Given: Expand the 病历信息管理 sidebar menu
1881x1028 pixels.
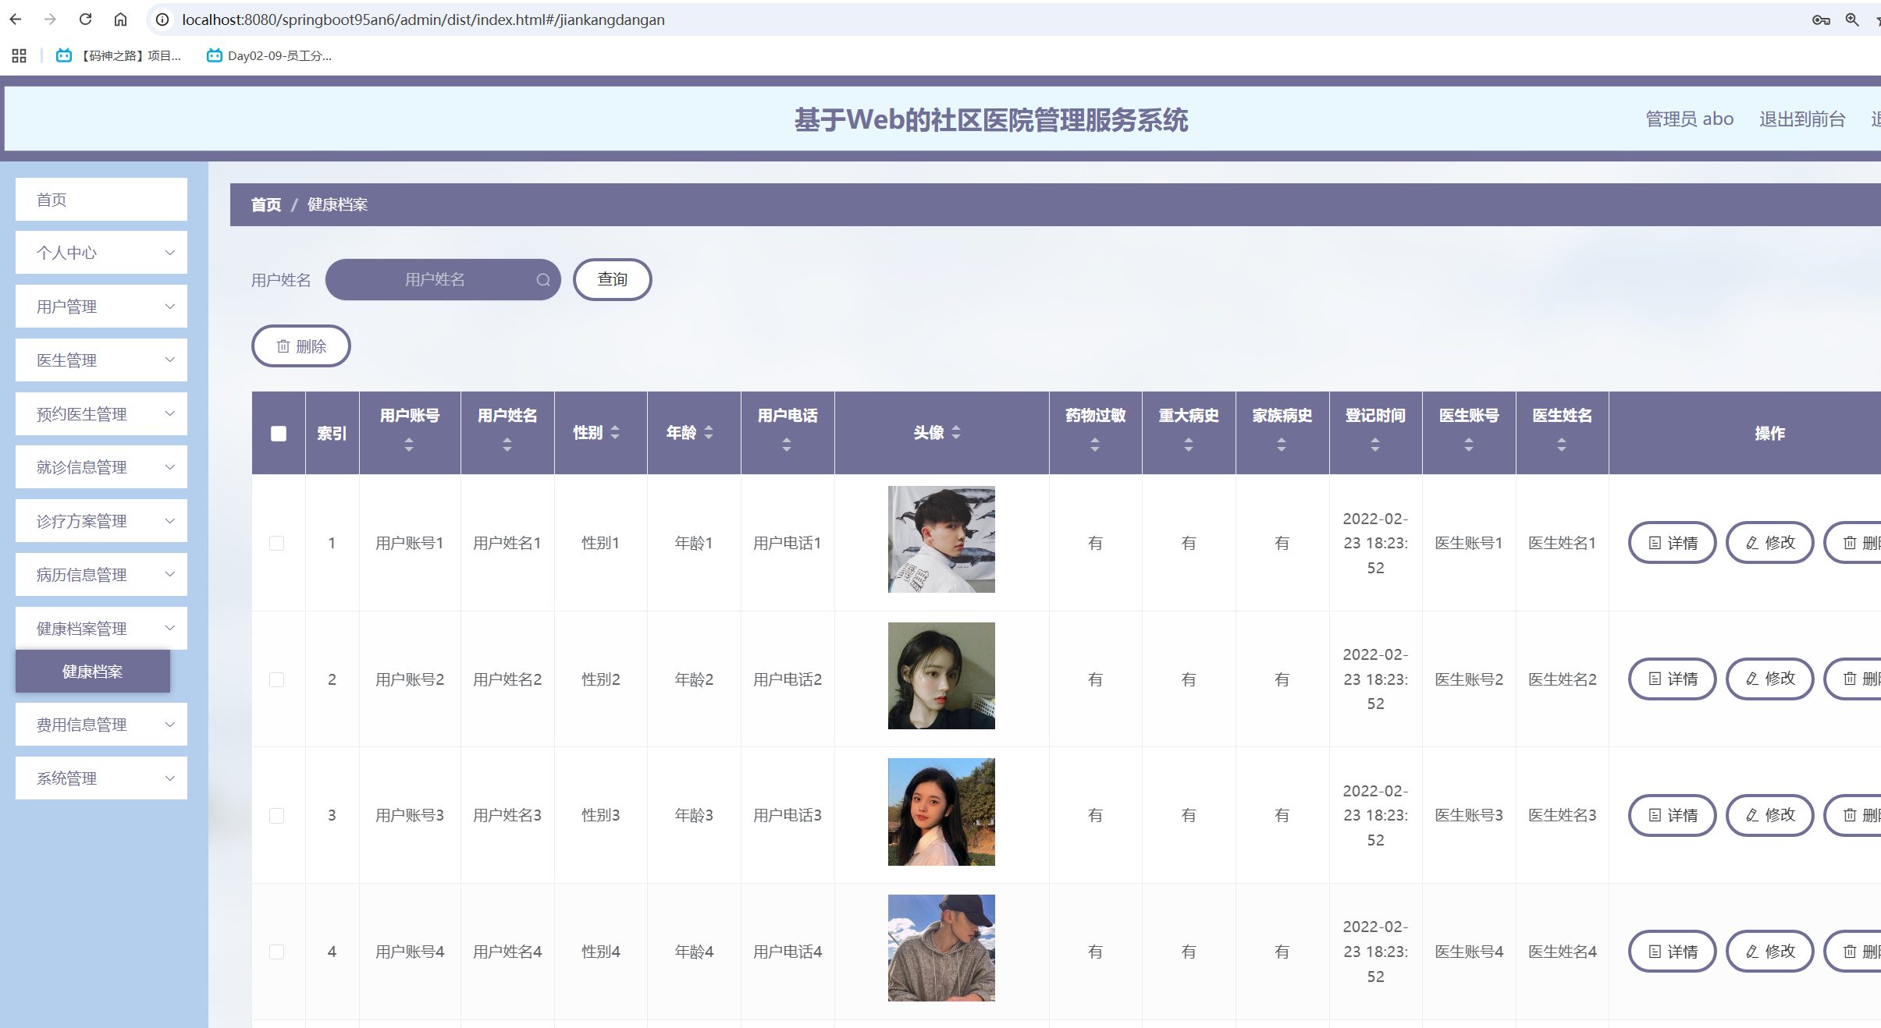Looking at the screenshot, I should [x=101, y=575].
